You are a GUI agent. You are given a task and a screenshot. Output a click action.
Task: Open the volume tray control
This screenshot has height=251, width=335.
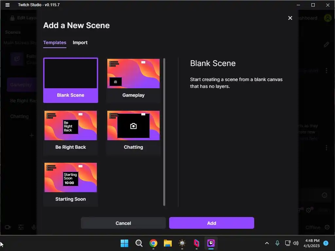coord(296,243)
